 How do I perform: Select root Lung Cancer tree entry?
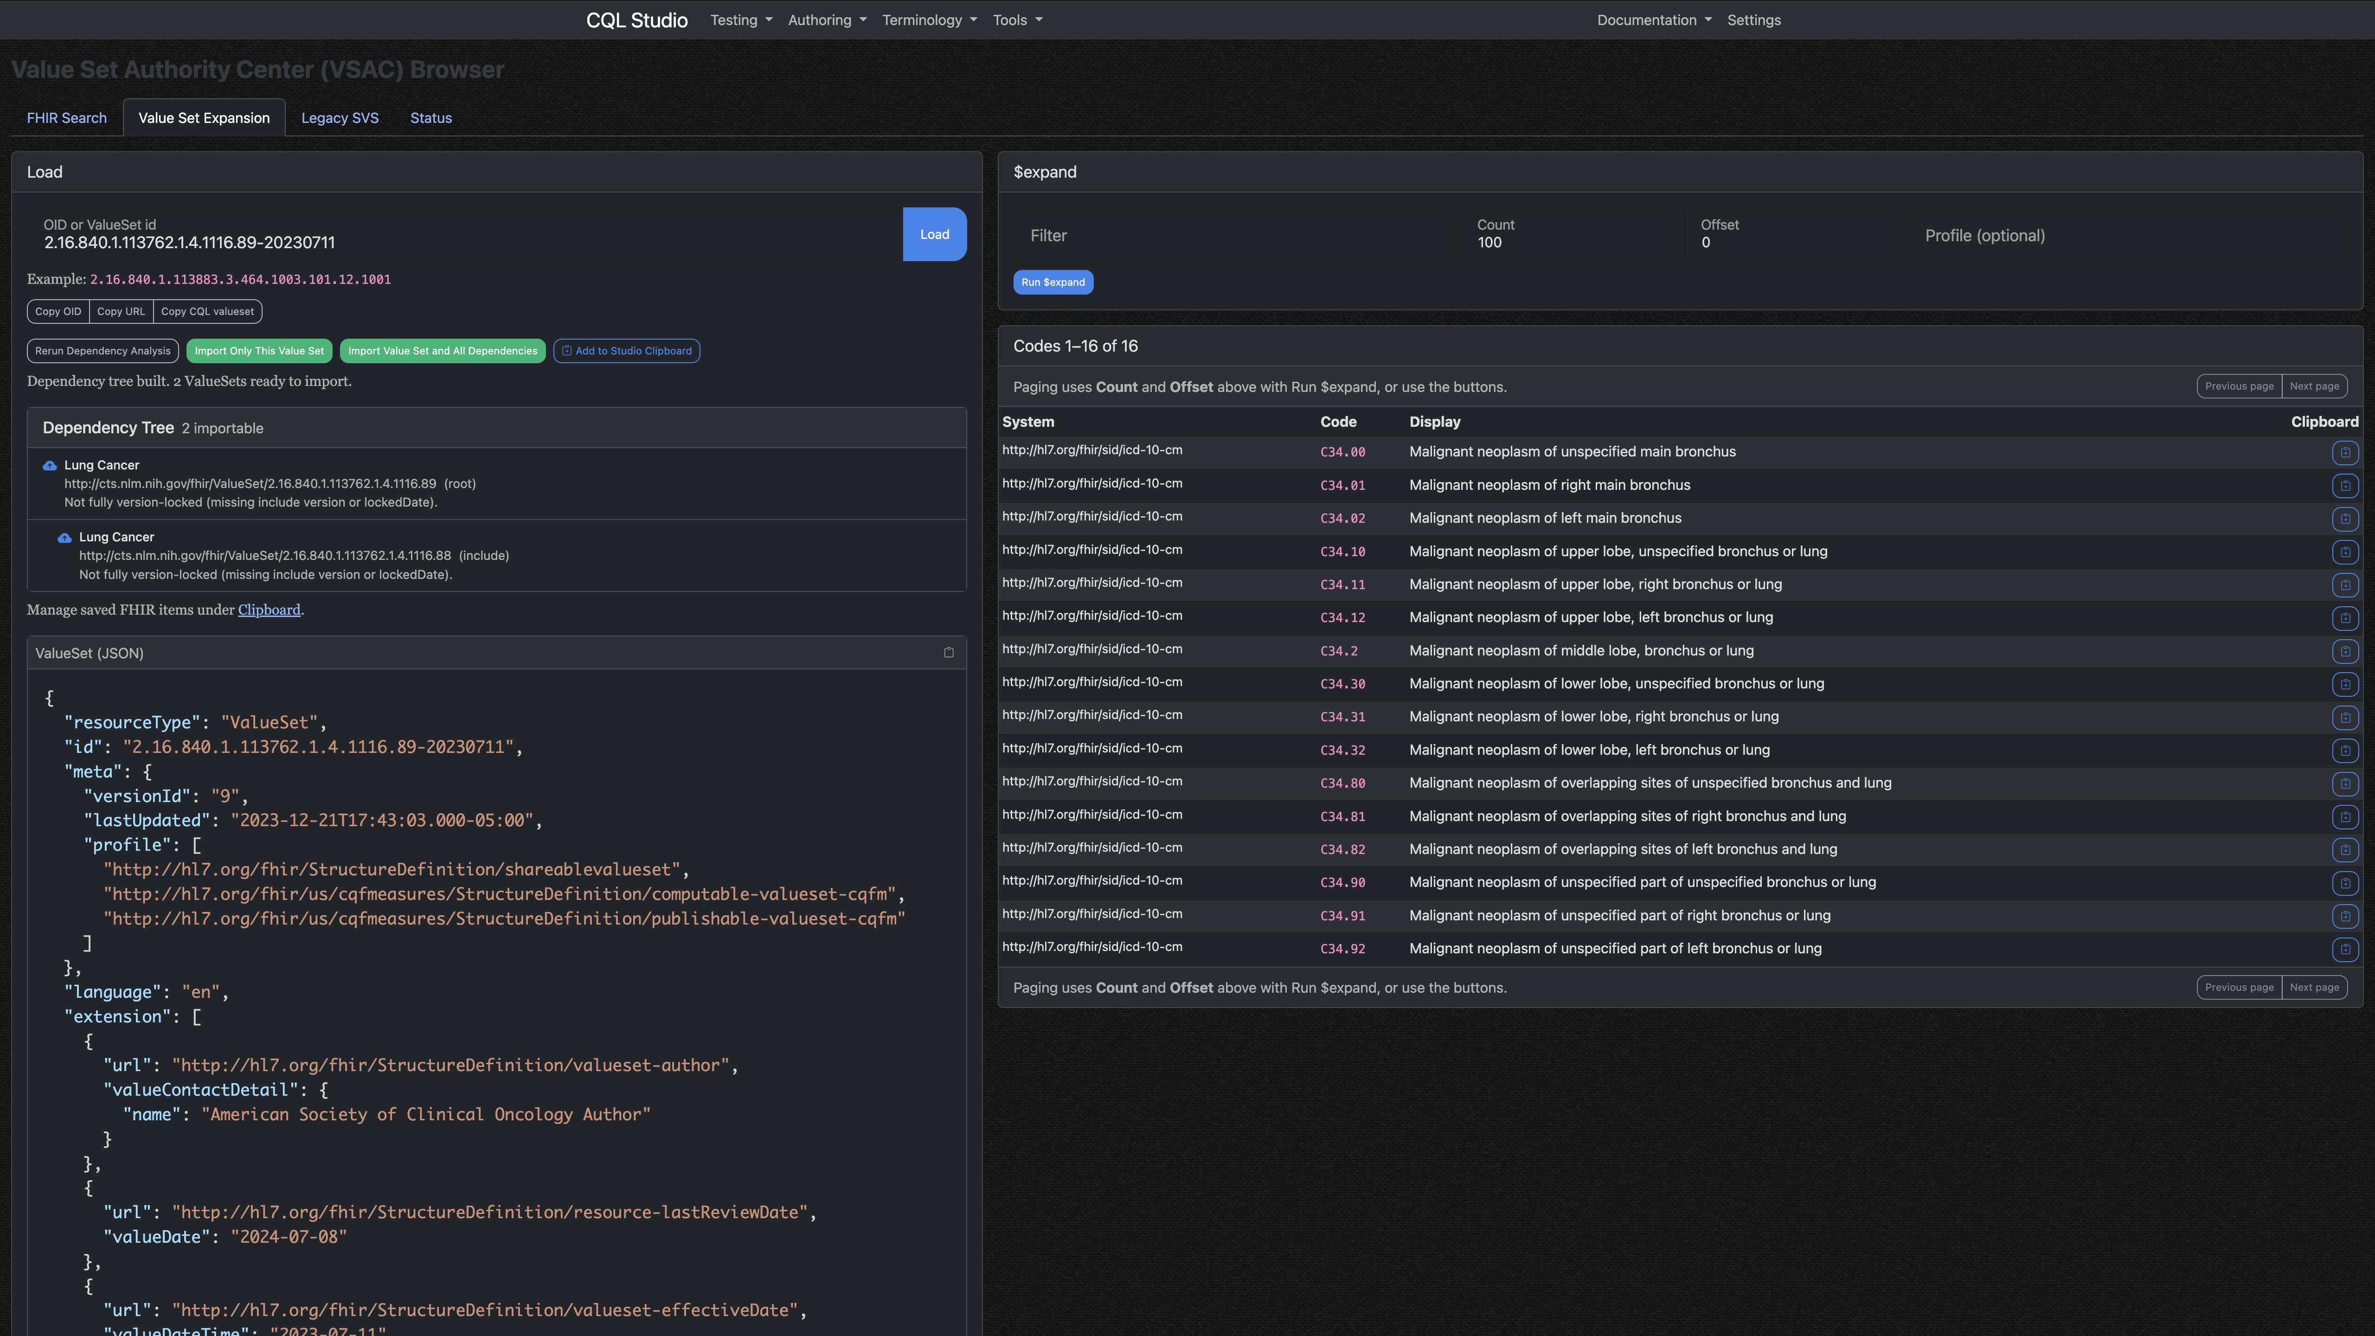pyautogui.click(x=497, y=483)
